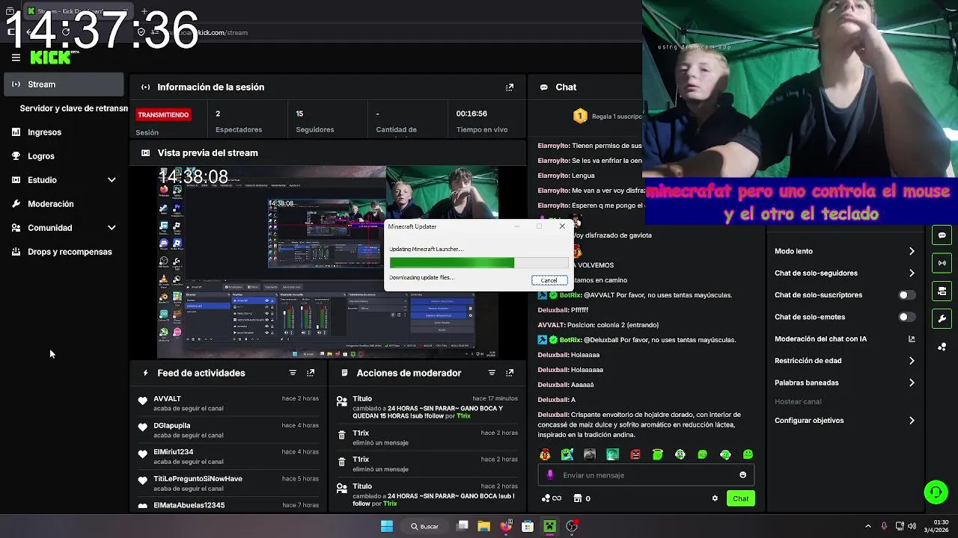Click the stream preview thumbnail
Viewport: 958px width, 538px height.
pyautogui.click(x=327, y=262)
